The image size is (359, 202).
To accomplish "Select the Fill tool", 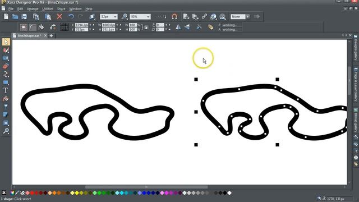I will (x=6, y=99).
